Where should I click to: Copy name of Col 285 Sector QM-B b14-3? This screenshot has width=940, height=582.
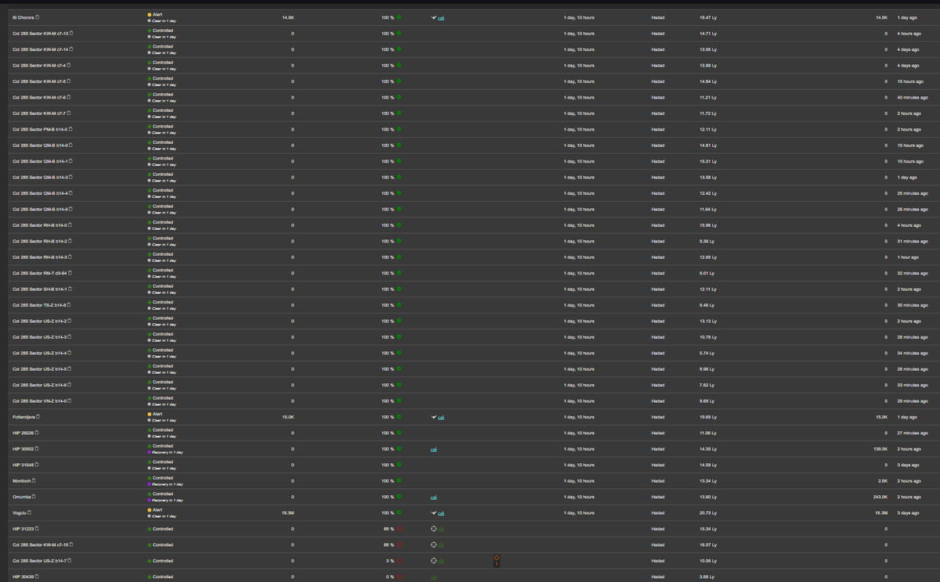(71, 177)
